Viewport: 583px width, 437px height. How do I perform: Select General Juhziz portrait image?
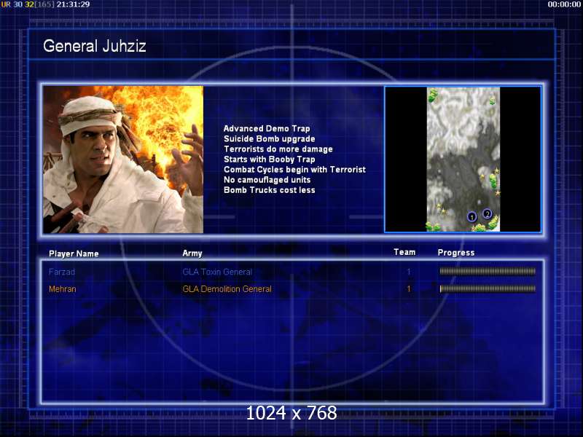tap(123, 160)
